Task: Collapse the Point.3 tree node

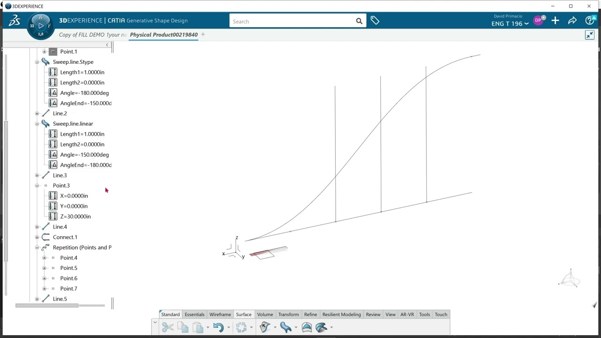Action: [x=37, y=185]
